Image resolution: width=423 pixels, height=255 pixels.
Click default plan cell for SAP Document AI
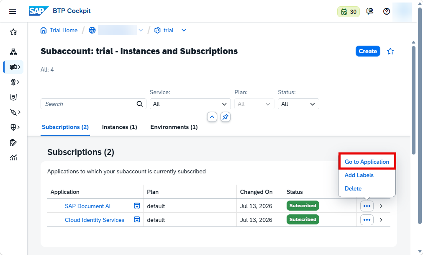156,206
